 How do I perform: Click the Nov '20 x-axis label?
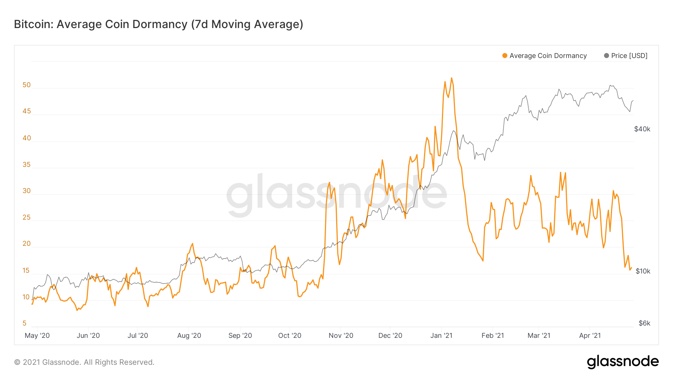341,336
